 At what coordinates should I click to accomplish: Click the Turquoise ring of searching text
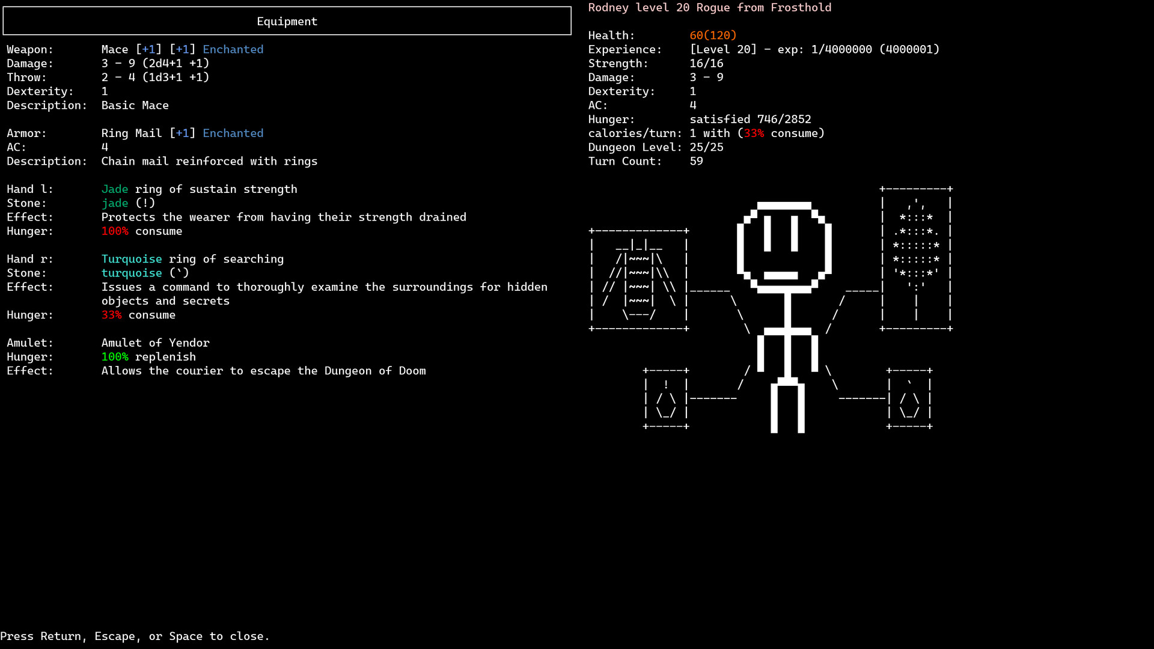click(192, 259)
